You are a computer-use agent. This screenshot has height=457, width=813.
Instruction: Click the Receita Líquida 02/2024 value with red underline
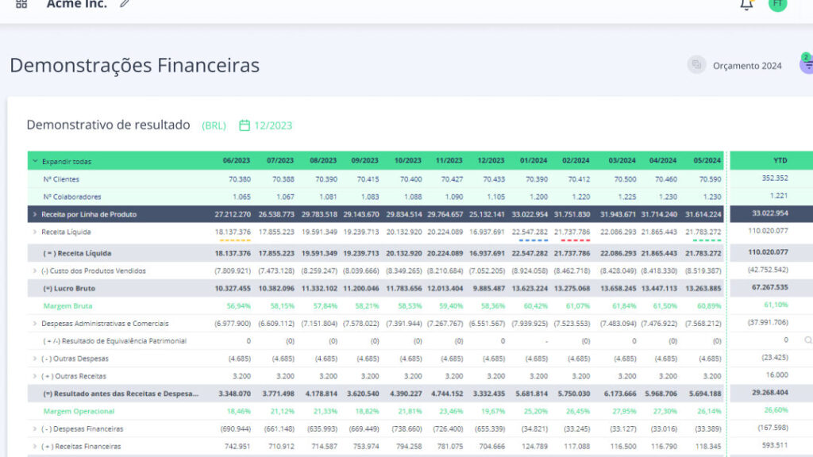[572, 232]
